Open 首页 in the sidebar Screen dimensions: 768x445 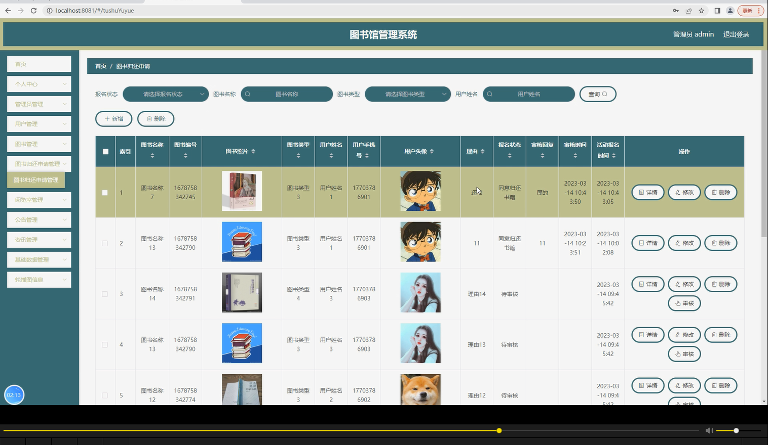point(39,64)
